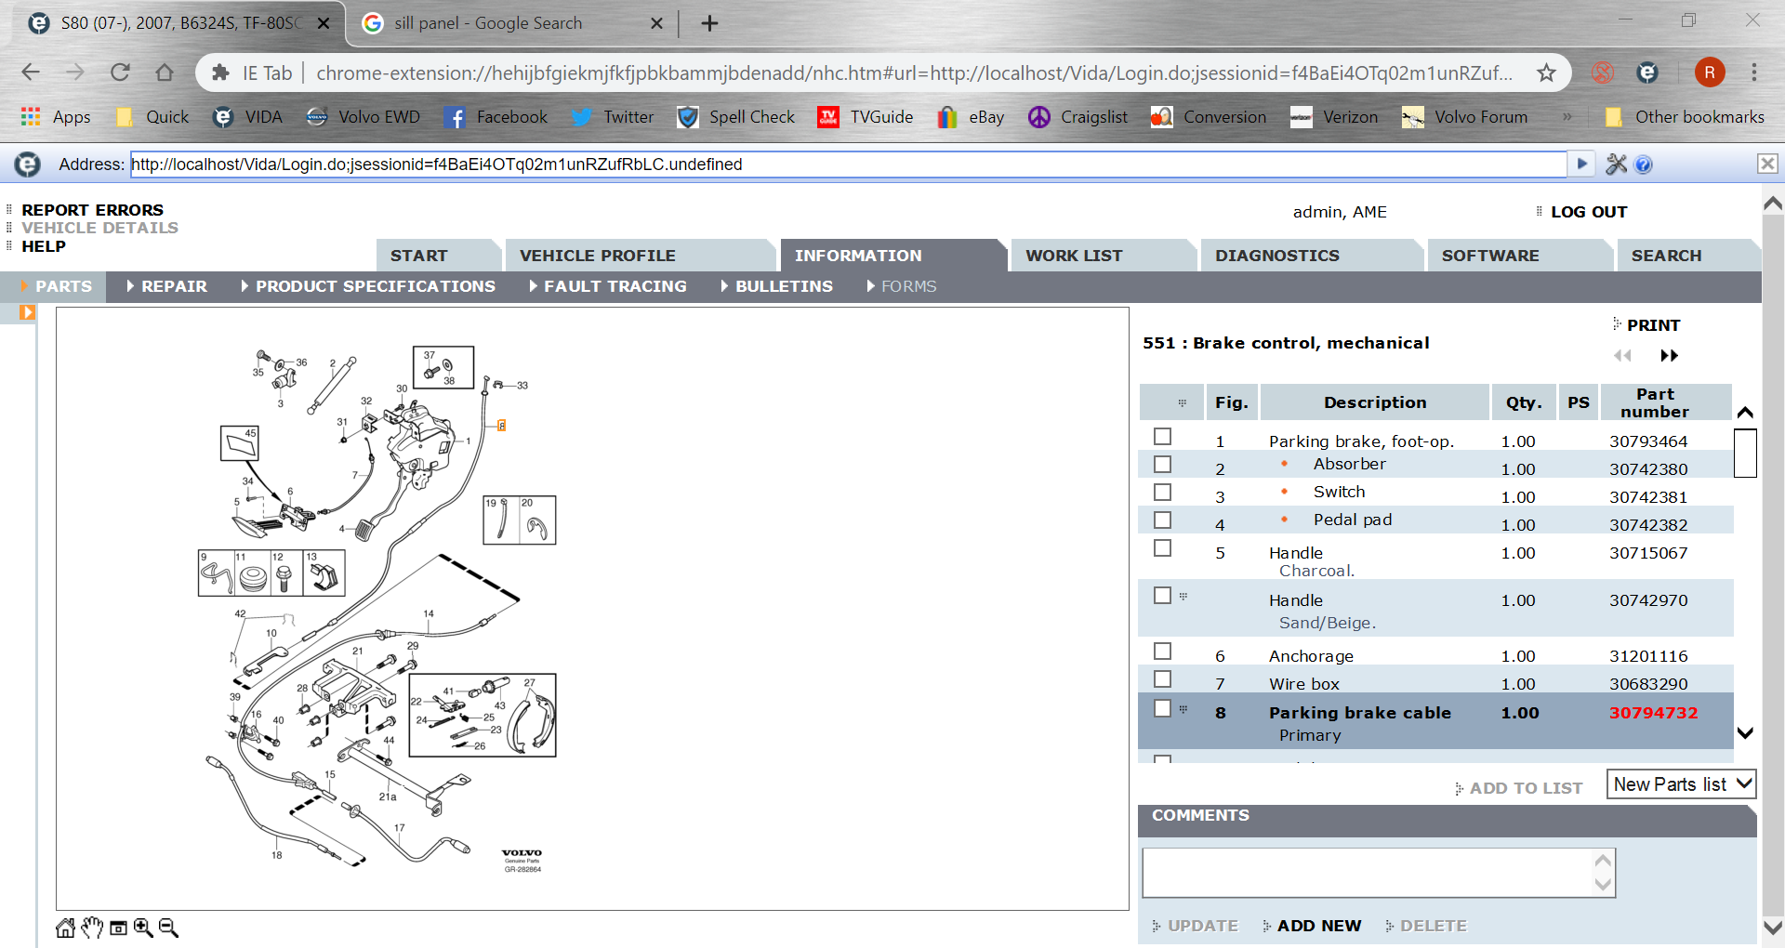Click the LOG OUT link
This screenshot has height=948, width=1785.
click(x=1588, y=212)
